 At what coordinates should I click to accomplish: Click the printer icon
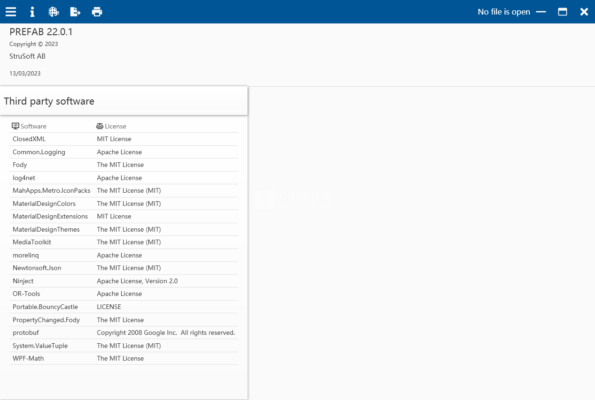(x=97, y=12)
